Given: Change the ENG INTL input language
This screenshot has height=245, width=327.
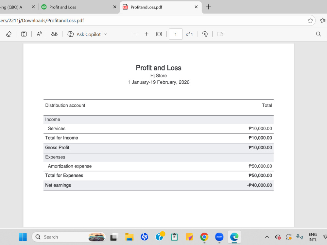Looking at the screenshot, I should [313, 237].
